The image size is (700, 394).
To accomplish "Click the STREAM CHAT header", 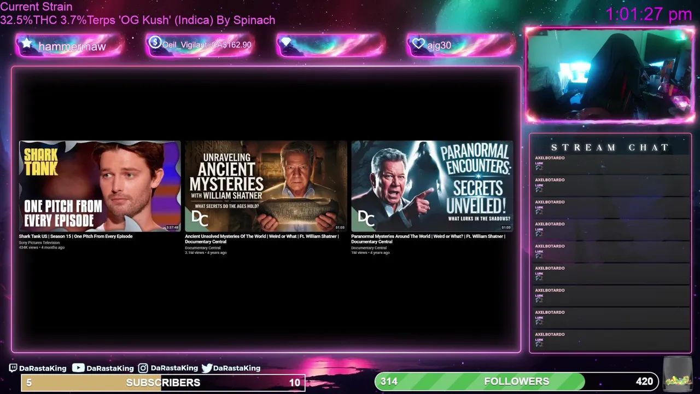I will click(610, 147).
